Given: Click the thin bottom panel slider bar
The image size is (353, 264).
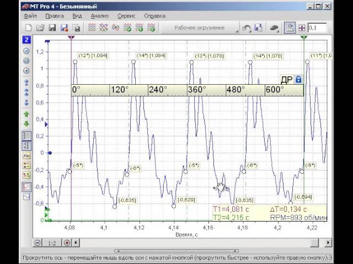Looking at the screenshot, I should pyautogui.click(x=176, y=251).
